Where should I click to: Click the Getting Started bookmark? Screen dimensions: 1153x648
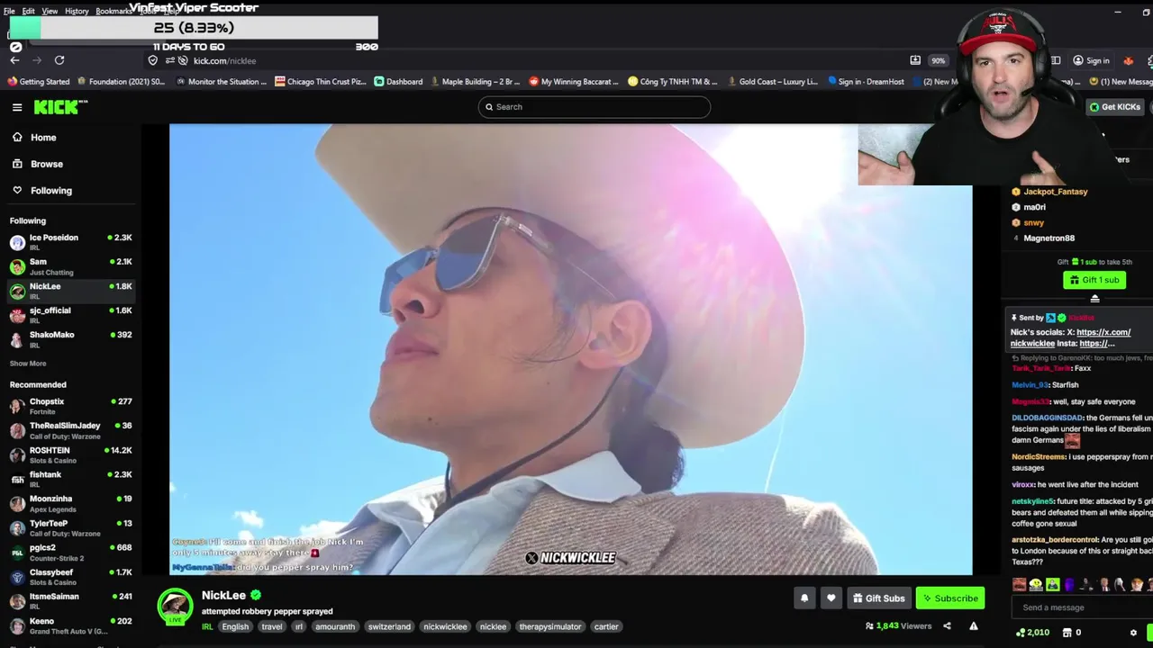pyautogui.click(x=39, y=81)
